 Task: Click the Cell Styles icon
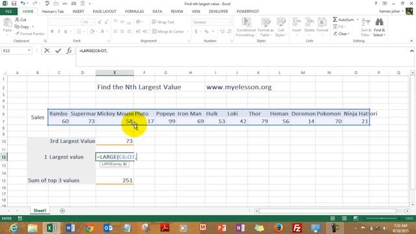[281, 22]
